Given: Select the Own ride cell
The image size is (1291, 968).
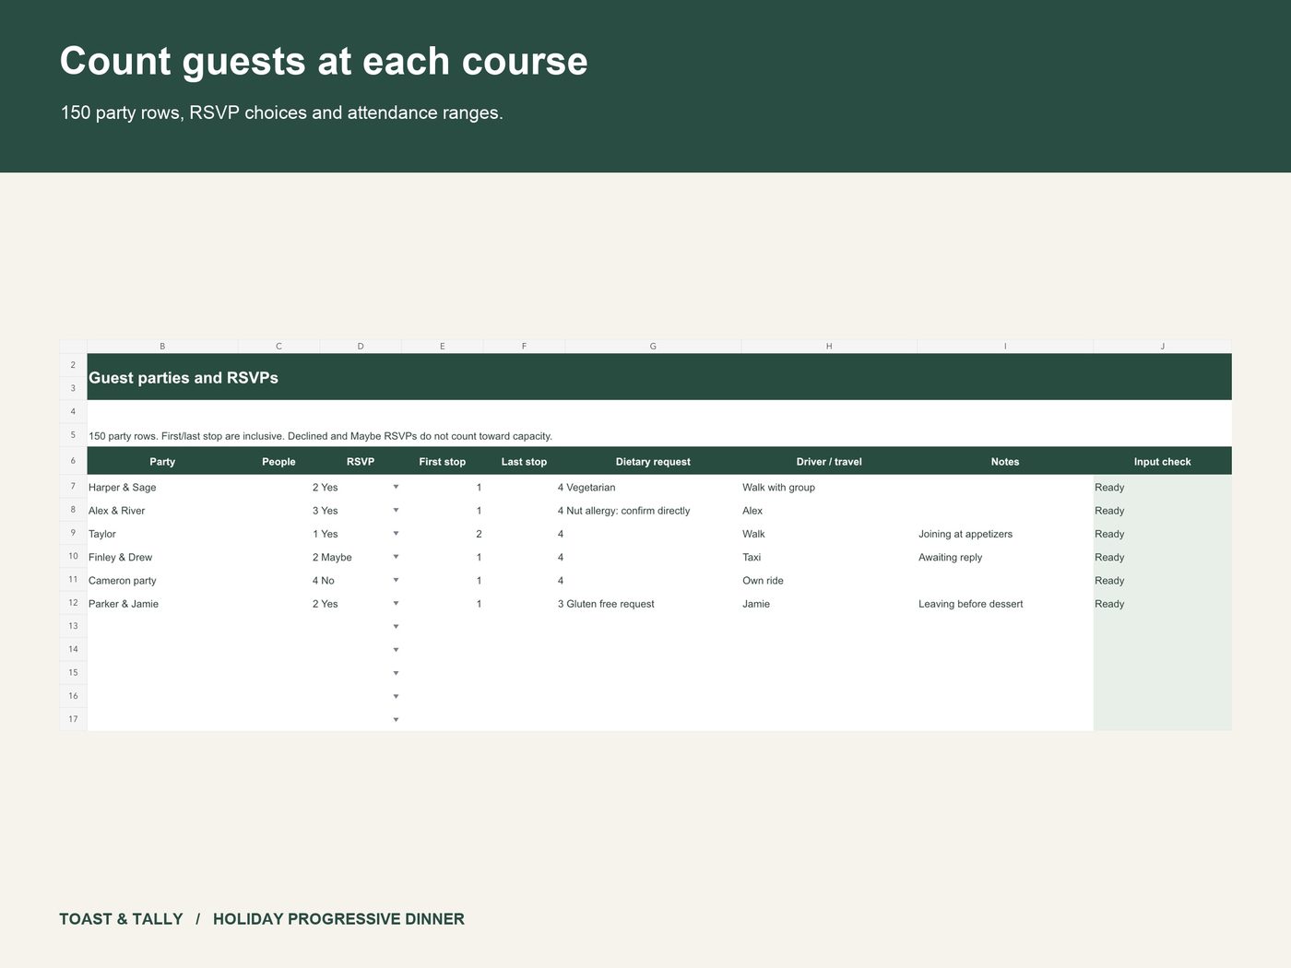Looking at the screenshot, I should tap(829, 581).
